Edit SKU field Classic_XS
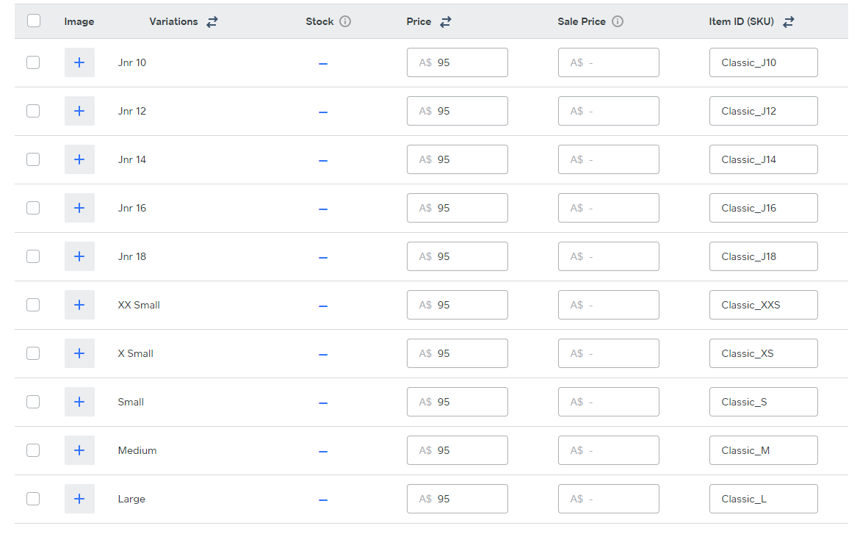Viewport: 857px width, 534px height. [x=764, y=353]
